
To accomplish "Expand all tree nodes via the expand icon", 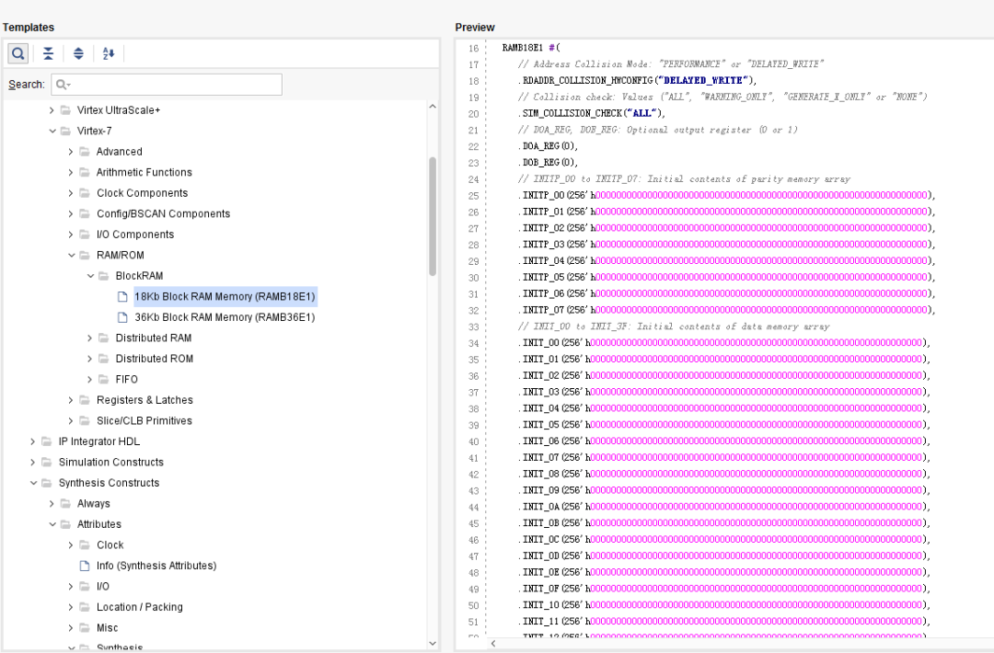I will (78, 53).
